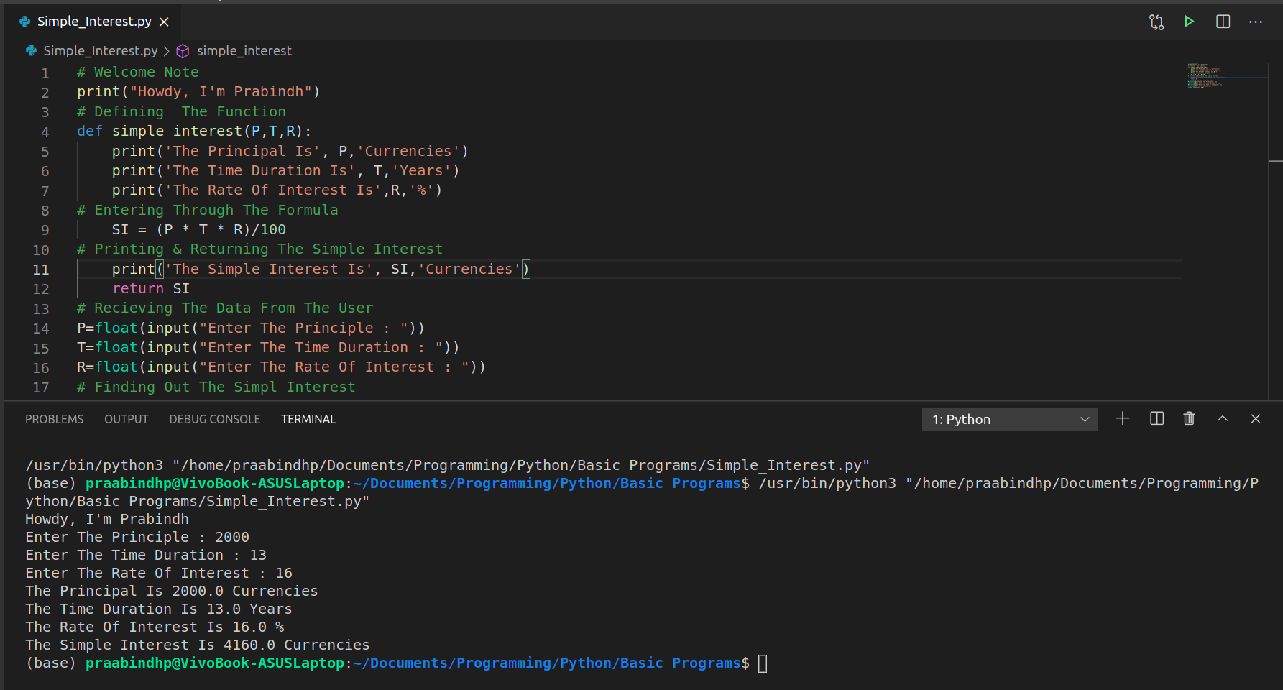Kill the terminal with trash icon
The image size is (1283, 690).
(x=1189, y=419)
